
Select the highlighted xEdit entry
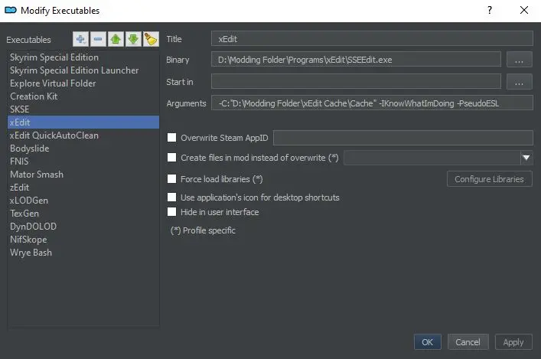coord(83,122)
